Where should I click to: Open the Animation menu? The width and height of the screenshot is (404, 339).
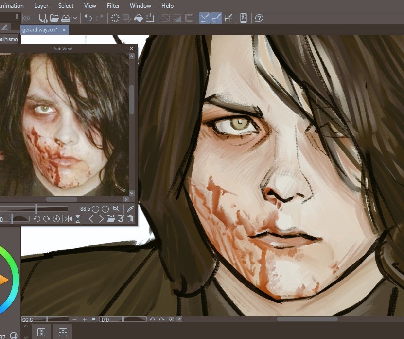[11, 6]
